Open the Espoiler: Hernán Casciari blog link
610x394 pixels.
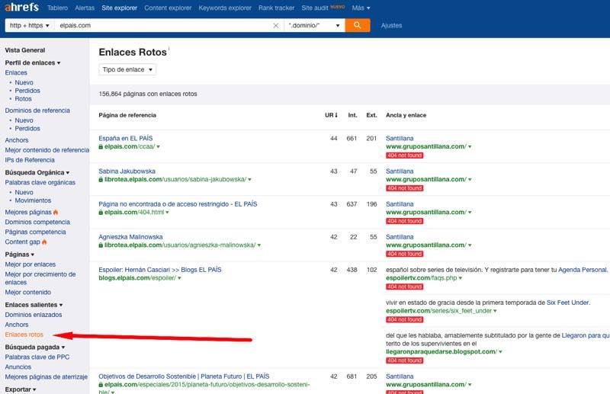pos(160,270)
